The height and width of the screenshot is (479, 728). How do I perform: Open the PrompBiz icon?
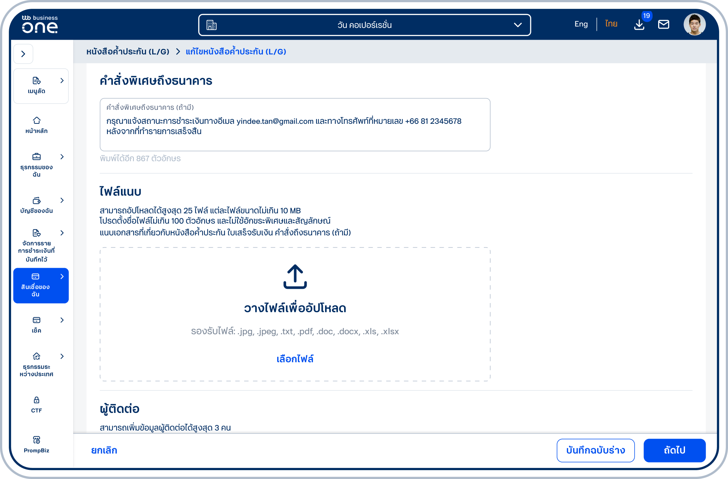point(36,440)
